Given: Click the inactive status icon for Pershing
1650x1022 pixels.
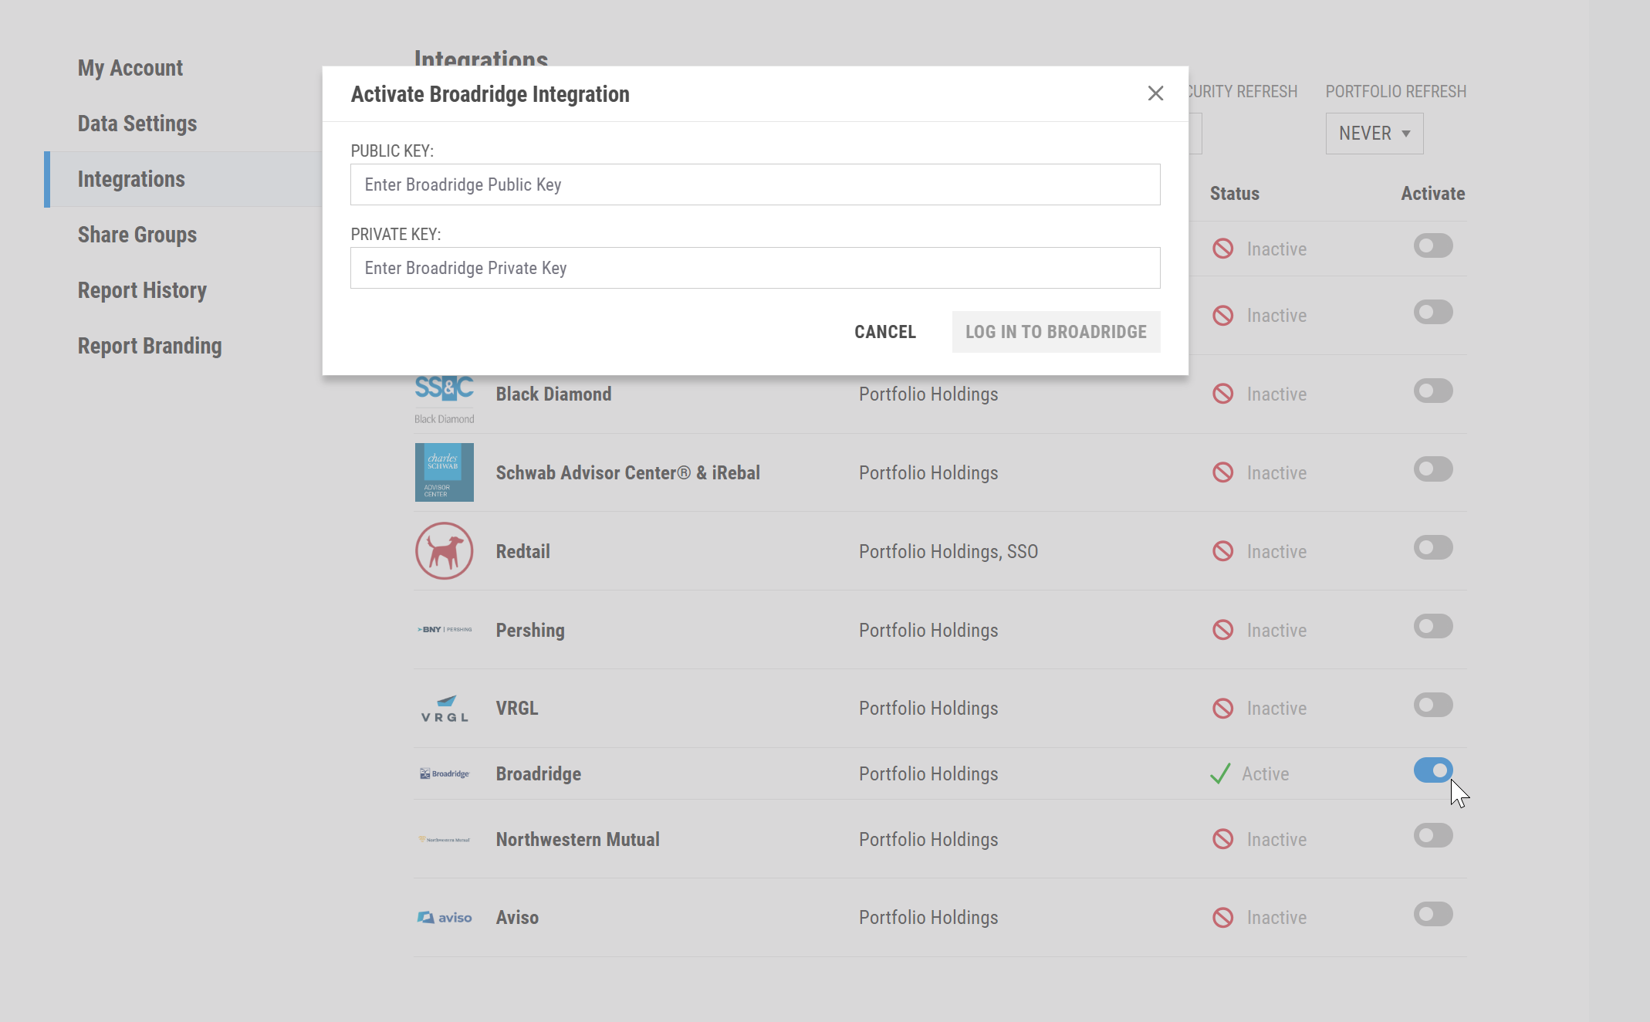Looking at the screenshot, I should pos(1222,630).
